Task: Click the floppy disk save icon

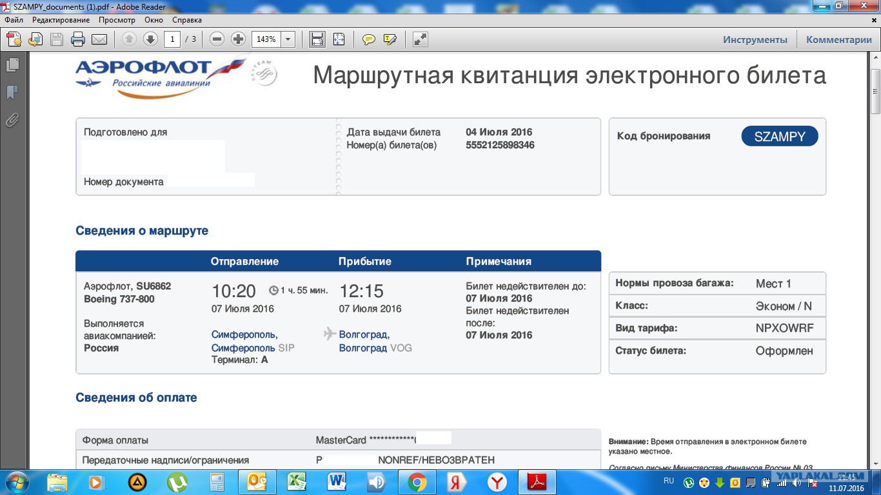Action: 57,39
